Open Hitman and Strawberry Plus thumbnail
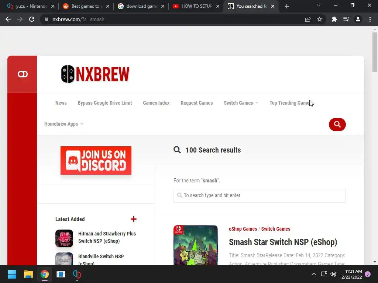This screenshot has width=378, height=283. tap(64, 238)
